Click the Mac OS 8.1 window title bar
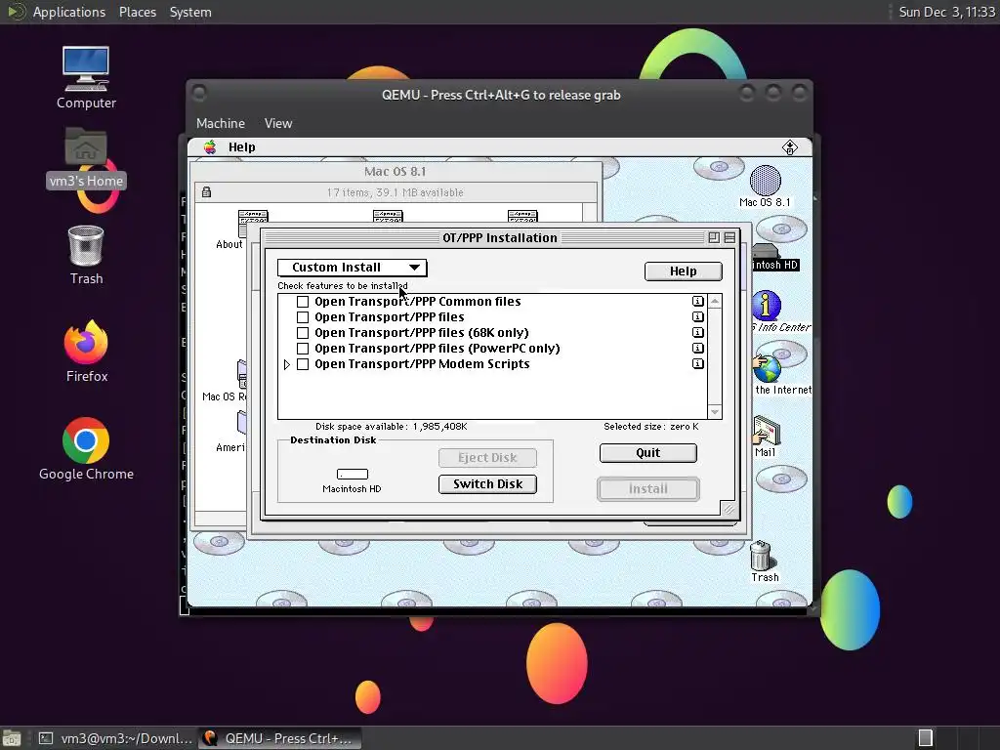This screenshot has width=1000, height=750. [x=395, y=171]
